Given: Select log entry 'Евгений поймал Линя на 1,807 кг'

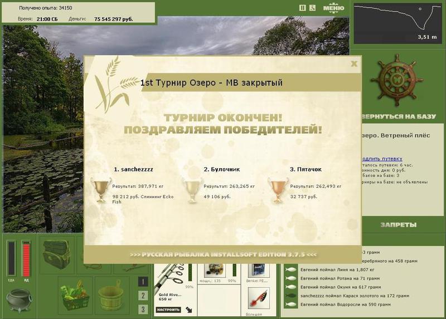Looking at the screenshot, I should pos(337,270).
